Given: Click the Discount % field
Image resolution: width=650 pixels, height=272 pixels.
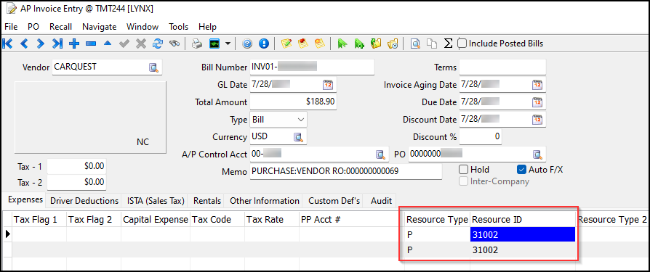Looking at the screenshot, I should (x=481, y=137).
